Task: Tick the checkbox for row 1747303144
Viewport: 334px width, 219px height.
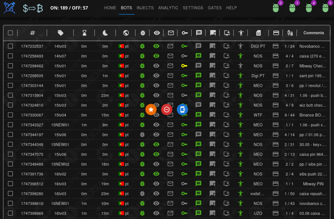Action: [10, 85]
